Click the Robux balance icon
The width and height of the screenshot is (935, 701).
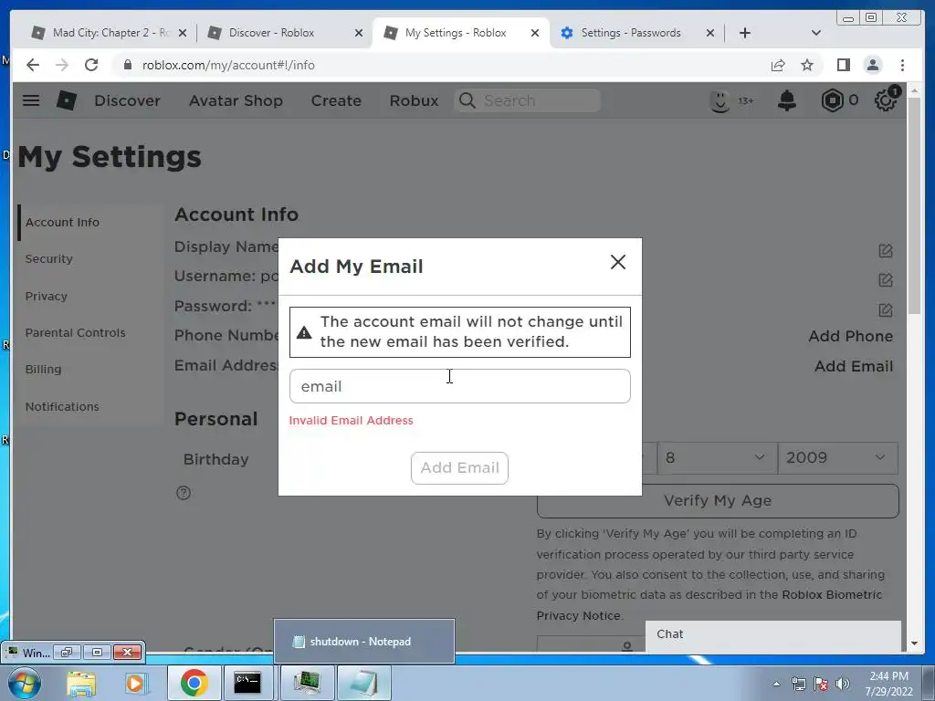point(832,100)
